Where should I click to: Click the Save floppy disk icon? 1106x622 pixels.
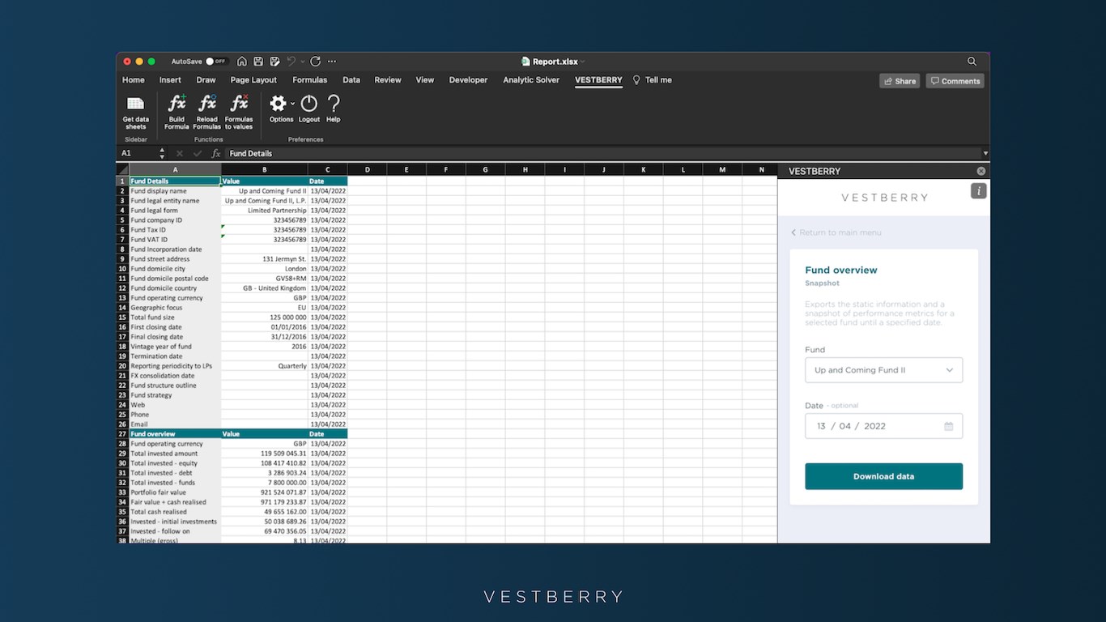point(258,62)
